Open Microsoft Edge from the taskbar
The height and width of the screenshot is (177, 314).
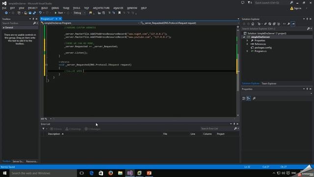[92, 173]
